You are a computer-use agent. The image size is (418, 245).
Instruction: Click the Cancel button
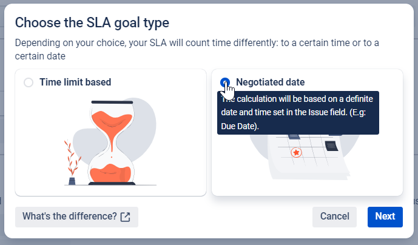click(334, 217)
